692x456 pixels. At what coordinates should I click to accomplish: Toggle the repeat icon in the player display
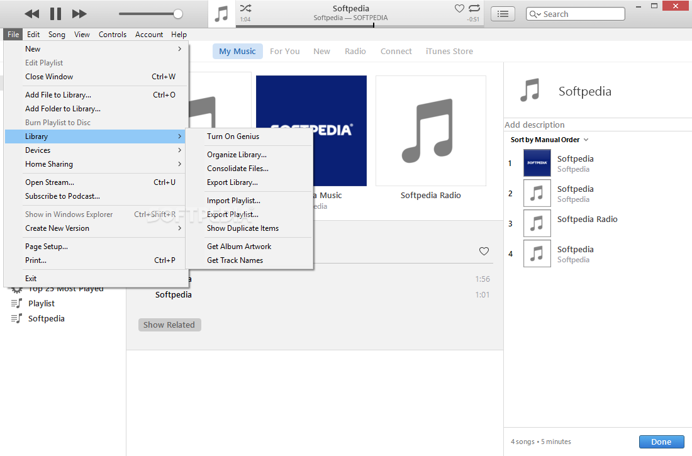tap(474, 8)
